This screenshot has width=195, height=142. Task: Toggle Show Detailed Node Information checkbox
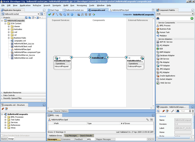[2, 136]
